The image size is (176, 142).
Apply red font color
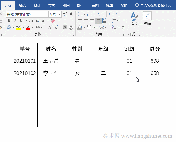pyautogui.click(x=28, y=27)
